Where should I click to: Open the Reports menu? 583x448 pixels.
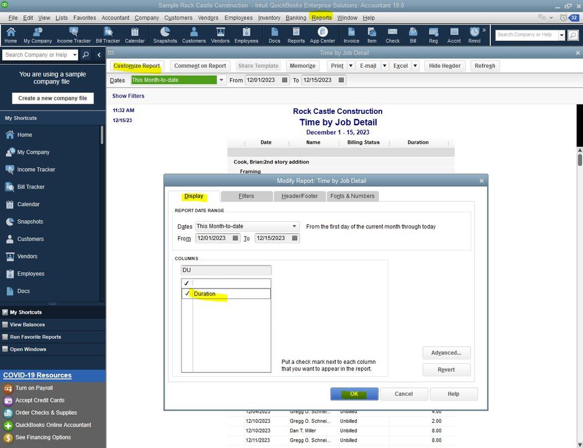[322, 18]
